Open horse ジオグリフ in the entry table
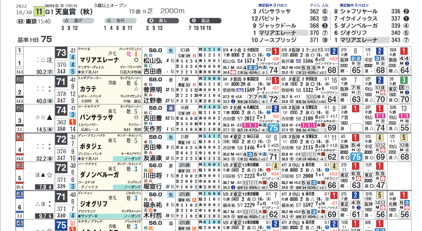The height and width of the screenshot is (231, 422). (93, 203)
